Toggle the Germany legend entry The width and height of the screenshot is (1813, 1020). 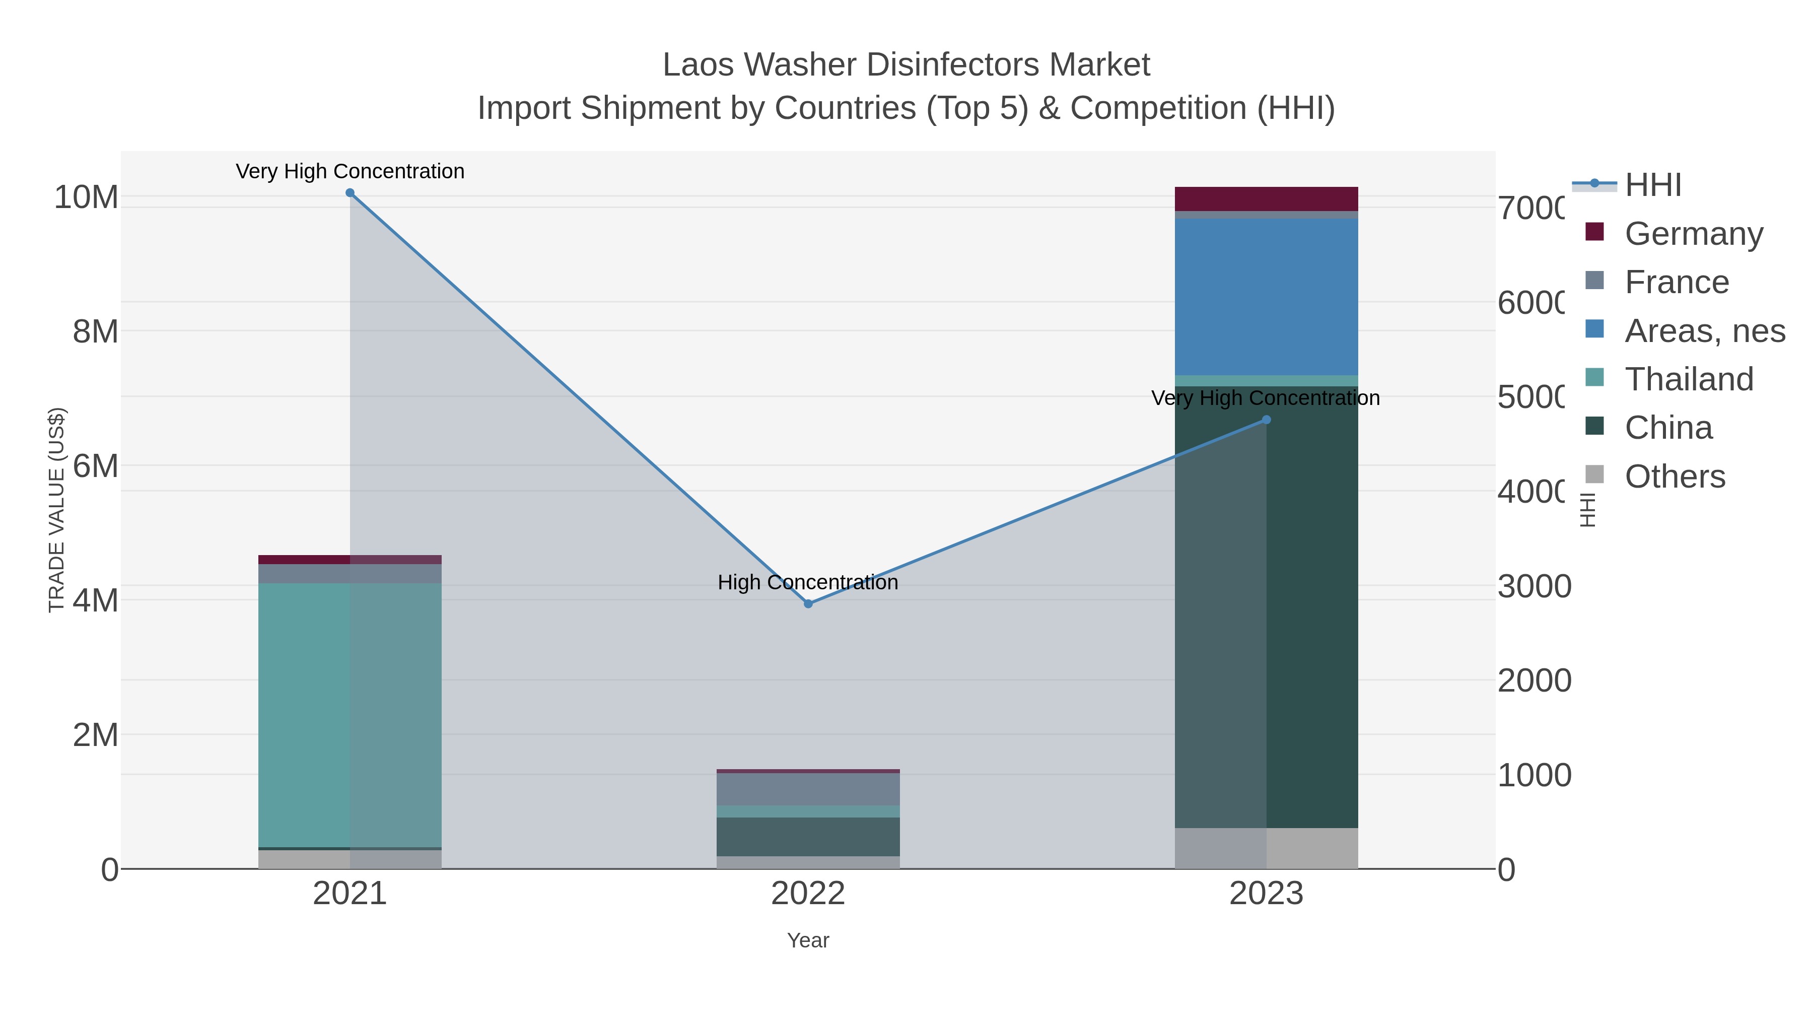(x=1675, y=233)
